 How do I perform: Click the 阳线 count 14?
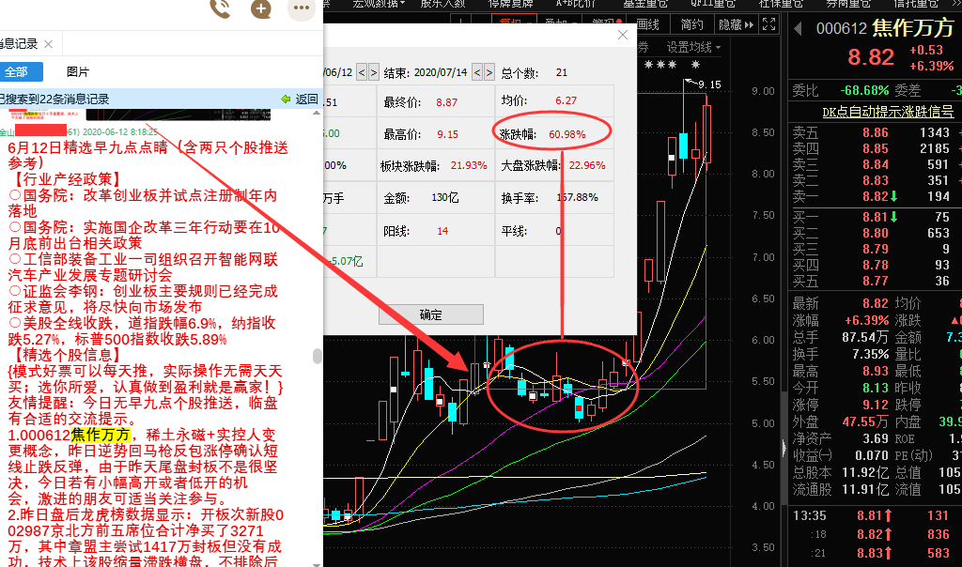[x=442, y=231]
